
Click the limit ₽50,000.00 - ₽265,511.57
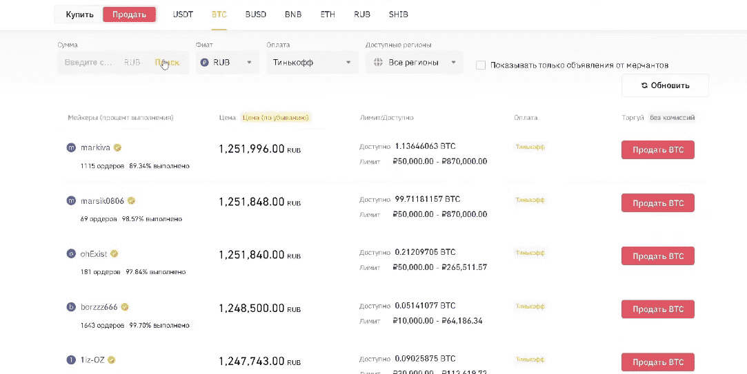click(x=440, y=267)
